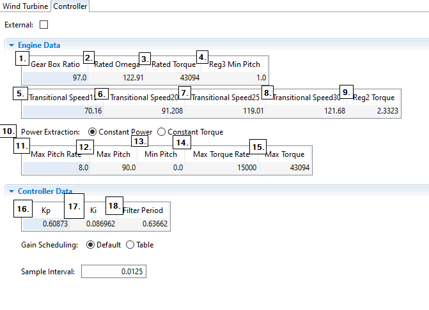Select the Transitional Speed15 value 70.16
The height and width of the screenshot is (310, 429).
point(63,111)
